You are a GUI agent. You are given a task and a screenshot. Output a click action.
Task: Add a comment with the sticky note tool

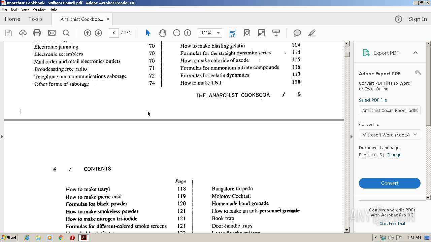pyautogui.click(x=297, y=33)
